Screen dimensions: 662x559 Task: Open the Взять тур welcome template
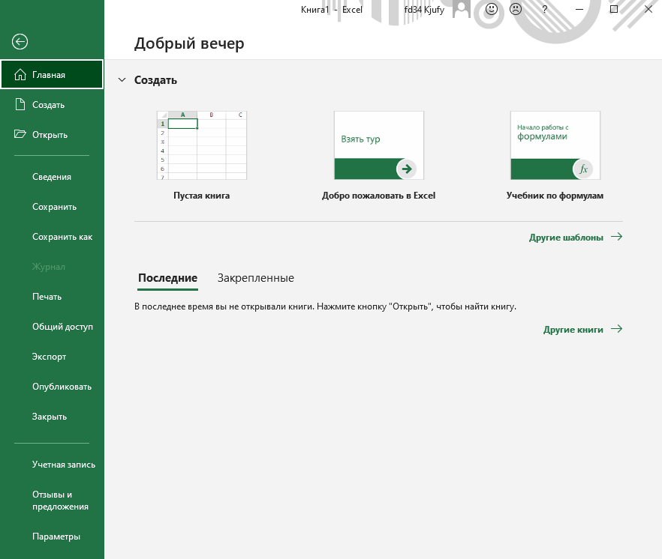[x=378, y=145]
